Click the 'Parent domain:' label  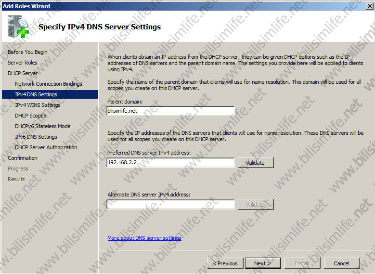tap(125, 102)
